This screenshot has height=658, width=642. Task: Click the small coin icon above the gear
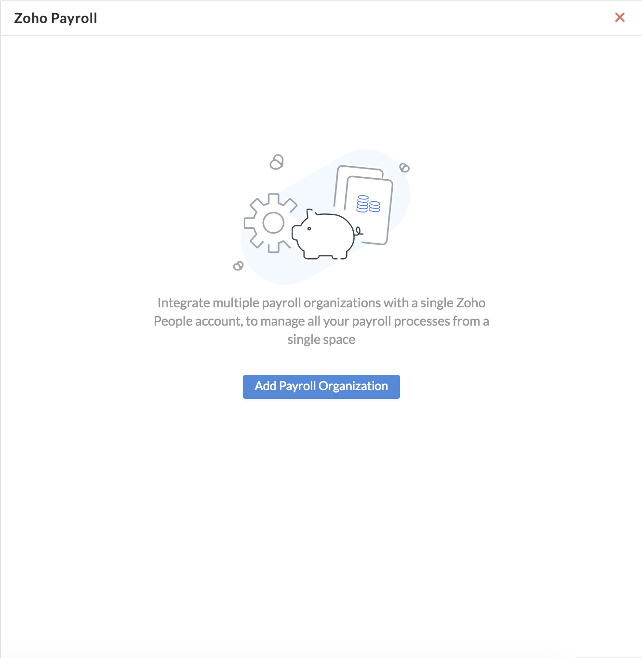point(277,162)
